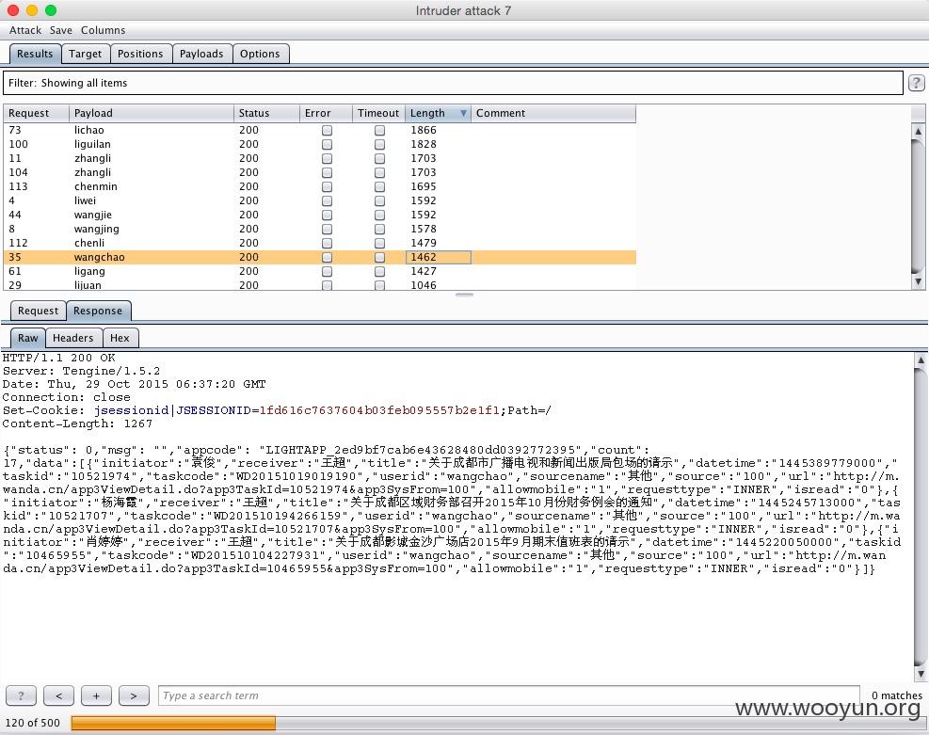The height and width of the screenshot is (735, 929).
Task: Click the '0 matches' search result label
Action: coord(896,695)
